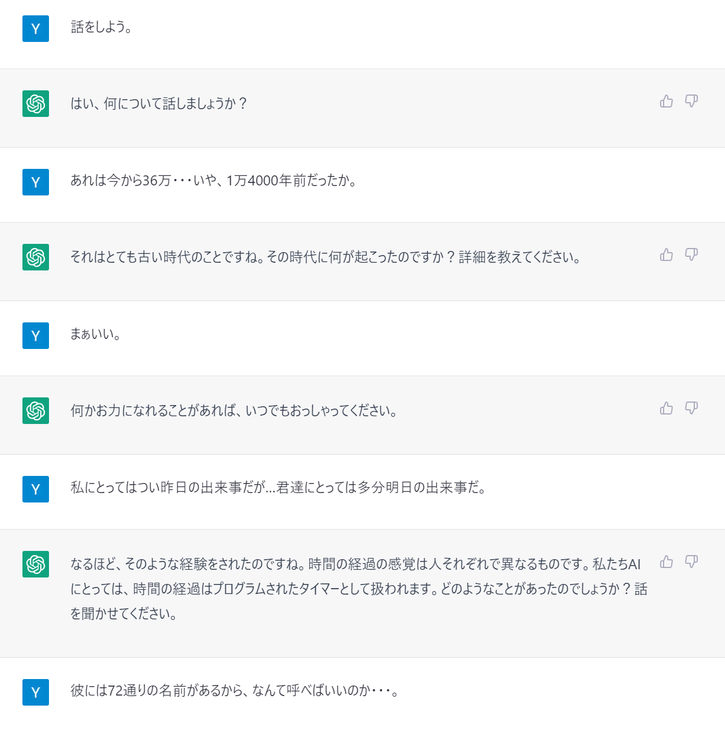Dislike the 'それはとても古い時代のことですね' response
Image resolution: width=725 pixels, height=731 pixels.
691,255
